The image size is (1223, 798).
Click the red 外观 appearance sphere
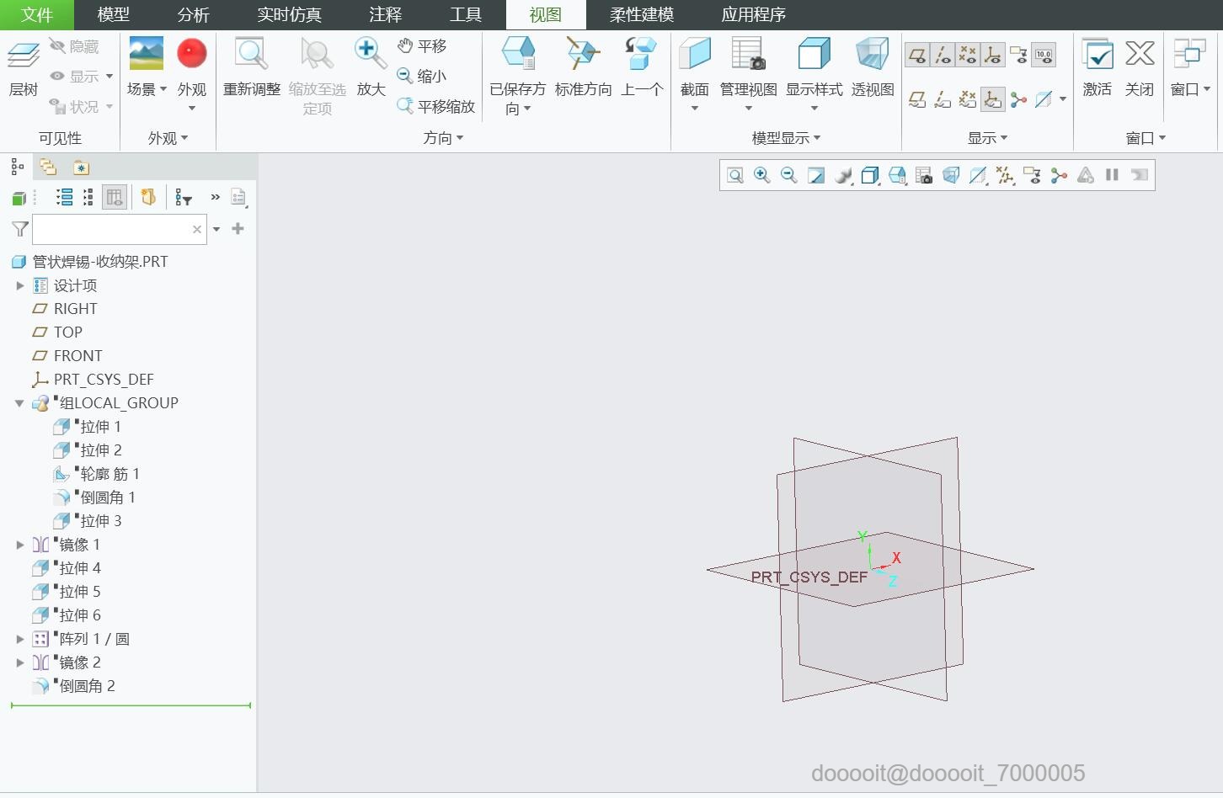click(x=192, y=53)
